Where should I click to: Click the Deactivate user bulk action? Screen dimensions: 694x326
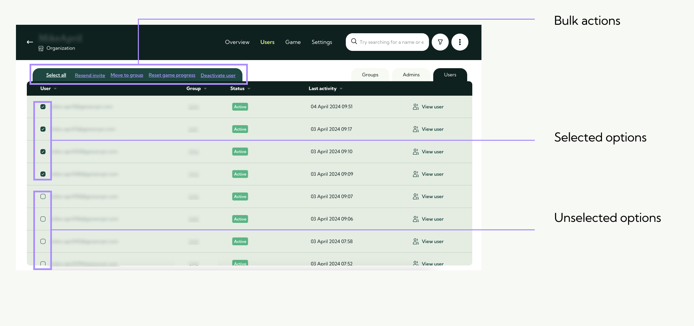(x=218, y=75)
